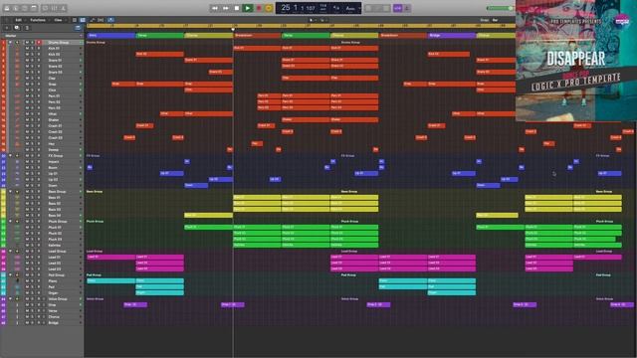637x358 pixels.
Task: Collapse the FX Group track stack
Action: coord(10,155)
